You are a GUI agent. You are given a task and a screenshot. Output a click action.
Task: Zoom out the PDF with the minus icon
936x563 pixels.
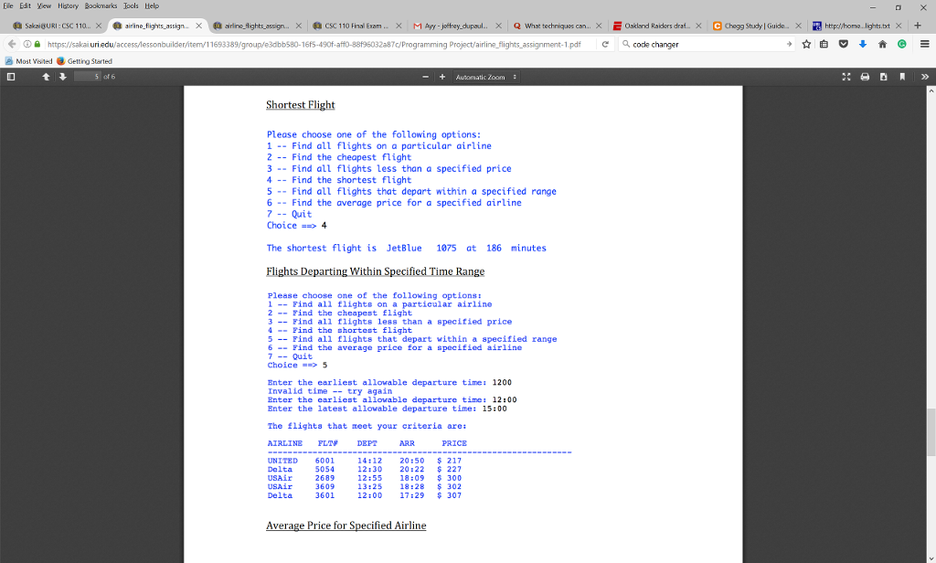pos(425,77)
